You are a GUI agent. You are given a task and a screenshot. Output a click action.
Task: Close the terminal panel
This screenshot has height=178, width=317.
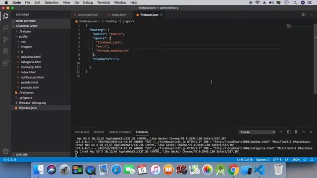point(311,132)
